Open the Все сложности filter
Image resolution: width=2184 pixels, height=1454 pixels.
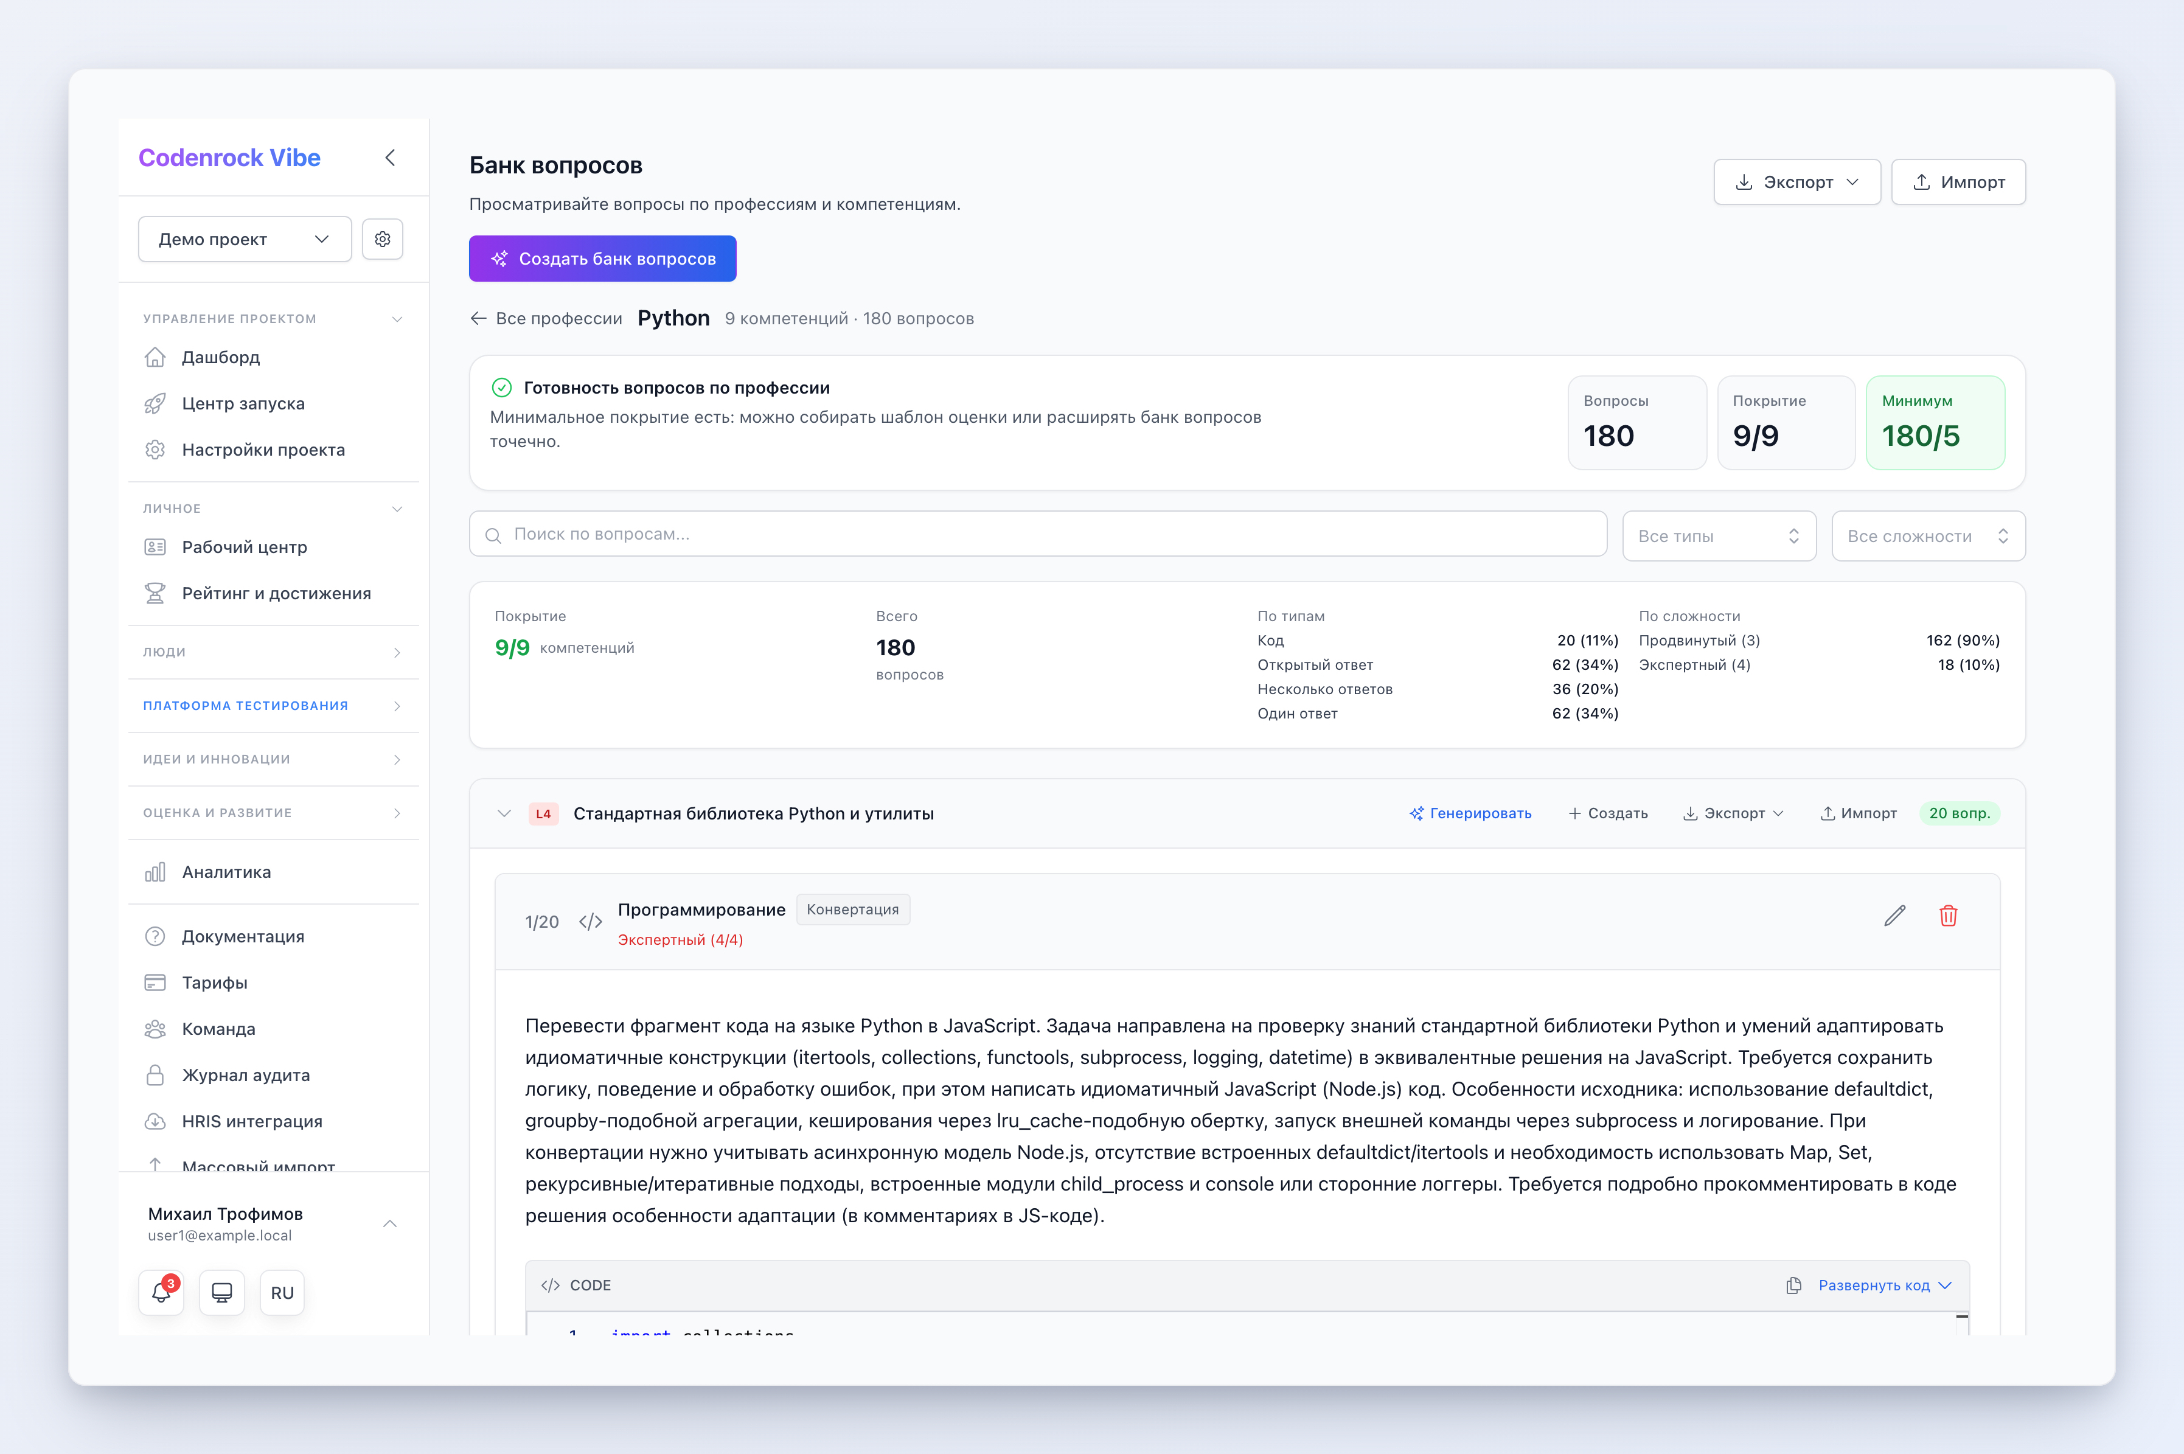(1928, 536)
